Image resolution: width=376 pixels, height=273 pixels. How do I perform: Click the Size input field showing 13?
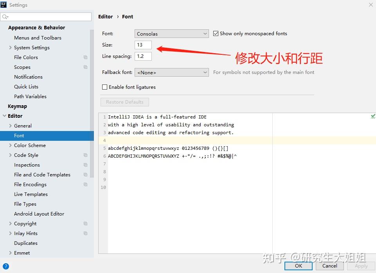coord(143,45)
